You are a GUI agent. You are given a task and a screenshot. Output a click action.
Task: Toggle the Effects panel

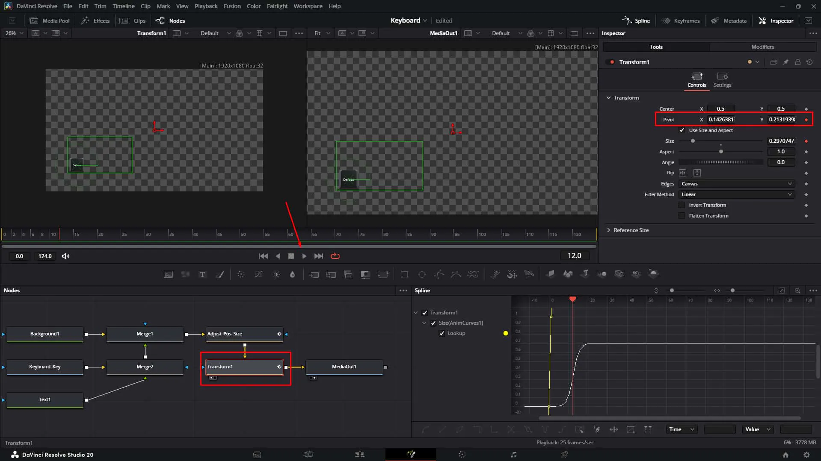[x=95, y=21]
